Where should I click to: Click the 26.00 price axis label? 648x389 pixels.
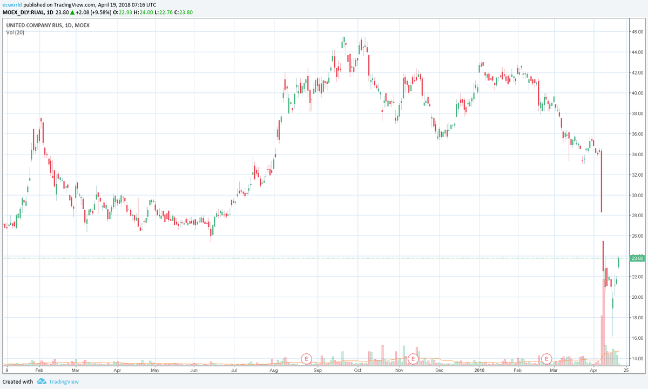637,236
